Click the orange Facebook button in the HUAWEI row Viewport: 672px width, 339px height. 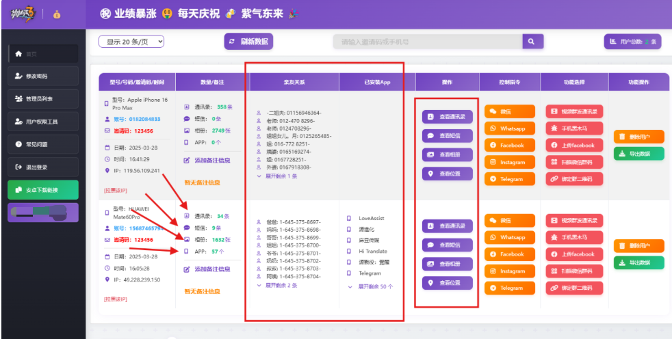(510, 254)
